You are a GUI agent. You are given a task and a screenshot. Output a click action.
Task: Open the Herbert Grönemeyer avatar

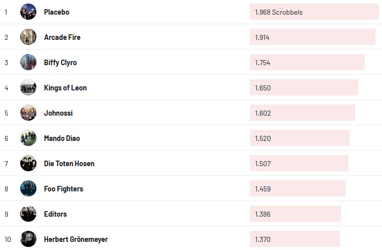pos(28,239)
